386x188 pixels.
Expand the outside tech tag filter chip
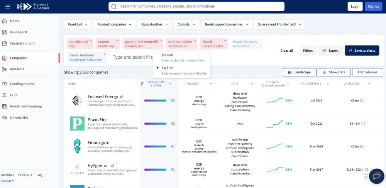[x=90, y=41]
